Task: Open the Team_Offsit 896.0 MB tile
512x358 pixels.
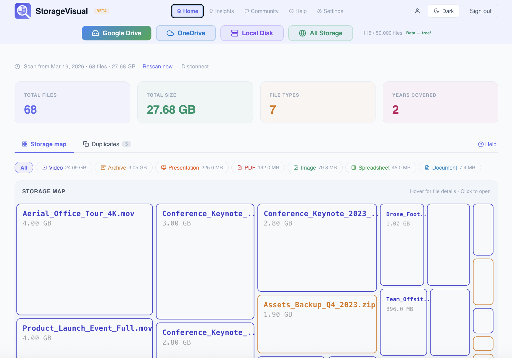Action: [403, 322]
